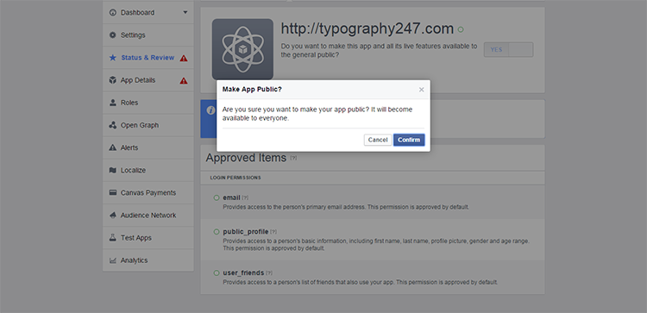
Task: Open the Dashboard menu item
Action: 148,12
